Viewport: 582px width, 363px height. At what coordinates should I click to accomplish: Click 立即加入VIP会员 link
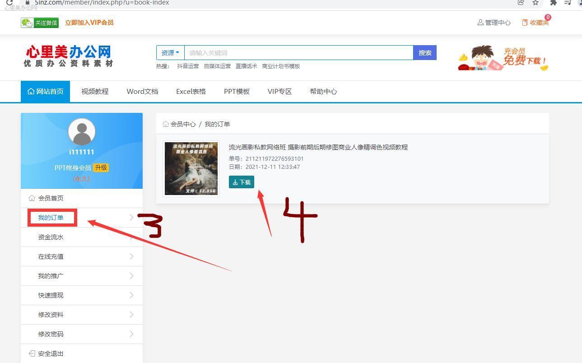89,23
